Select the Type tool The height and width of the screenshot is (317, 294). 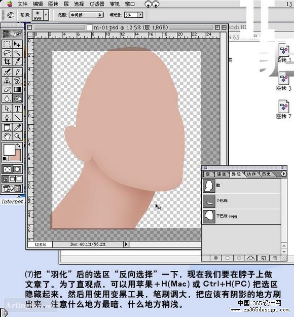[x=17, y=109]
